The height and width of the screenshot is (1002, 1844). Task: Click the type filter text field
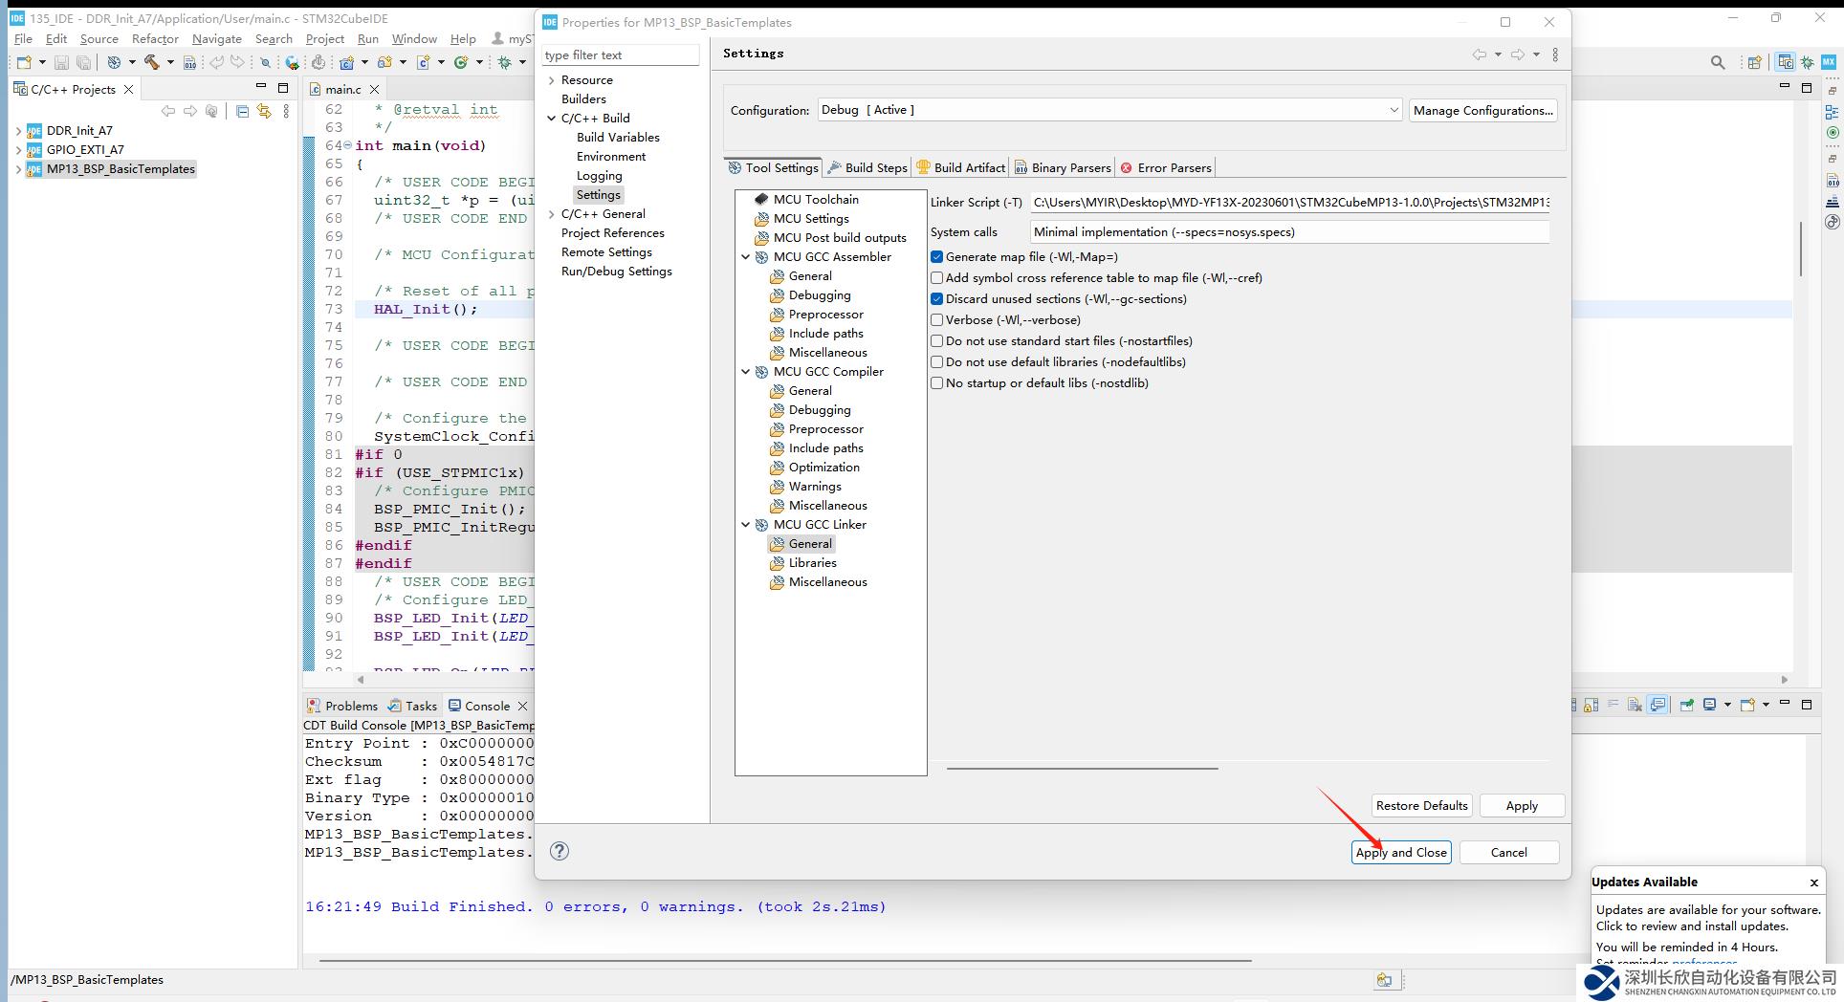coord(620,55)
